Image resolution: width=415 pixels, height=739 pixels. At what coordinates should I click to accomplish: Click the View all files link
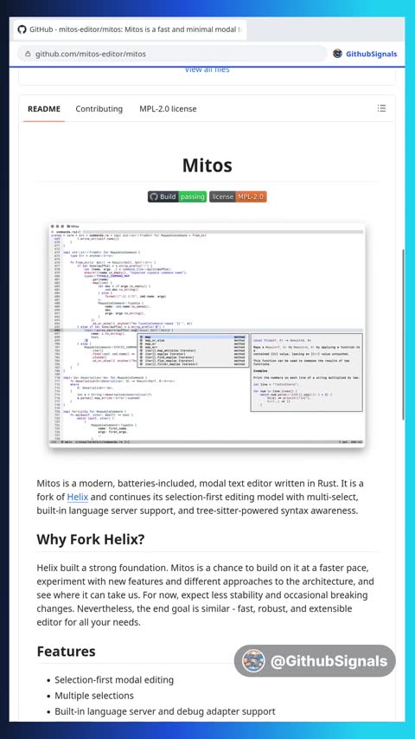pyautogui.click(x=207, y=70)
